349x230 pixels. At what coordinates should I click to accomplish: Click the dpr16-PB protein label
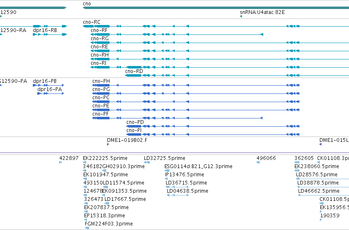(x=45, y=81)
